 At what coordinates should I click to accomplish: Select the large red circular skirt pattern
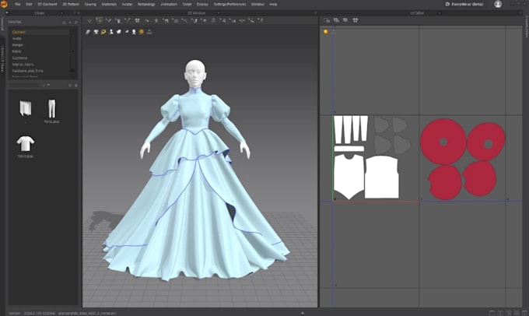[x=443, y=142]
